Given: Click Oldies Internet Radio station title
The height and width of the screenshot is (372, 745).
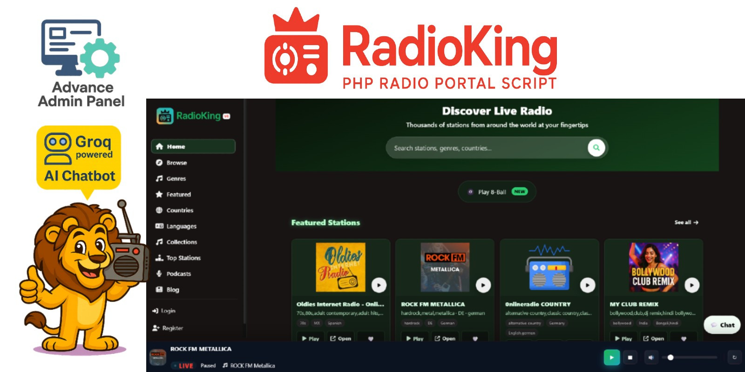Looking at the screenshot, I should (340, 304).
